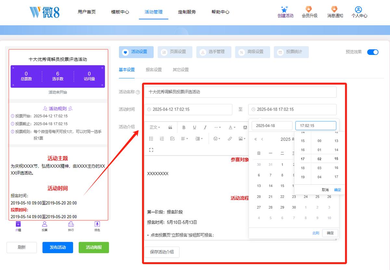The width and height of the screenshot is (390, 270).
Task: Open the indent dropdown in the editor
Action: [x=199, y=138]
